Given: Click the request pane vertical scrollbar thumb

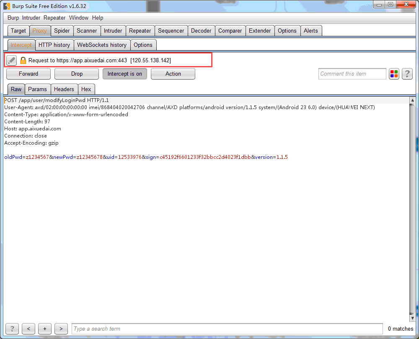Looking at the screenshot, I should click(x=412, y=209).
